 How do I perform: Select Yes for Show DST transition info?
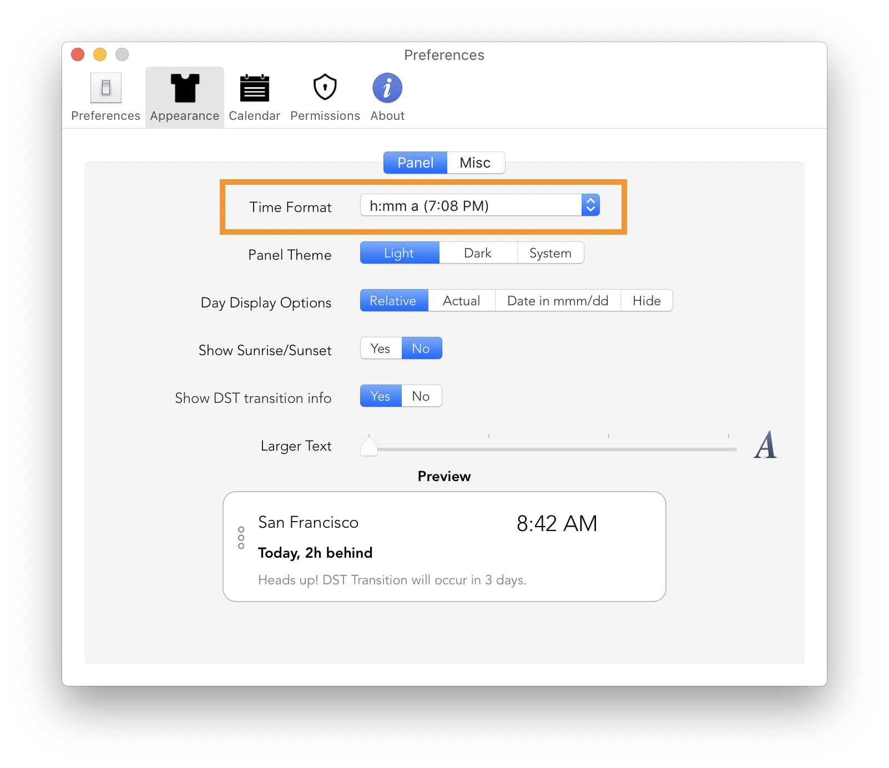[381, 396]
